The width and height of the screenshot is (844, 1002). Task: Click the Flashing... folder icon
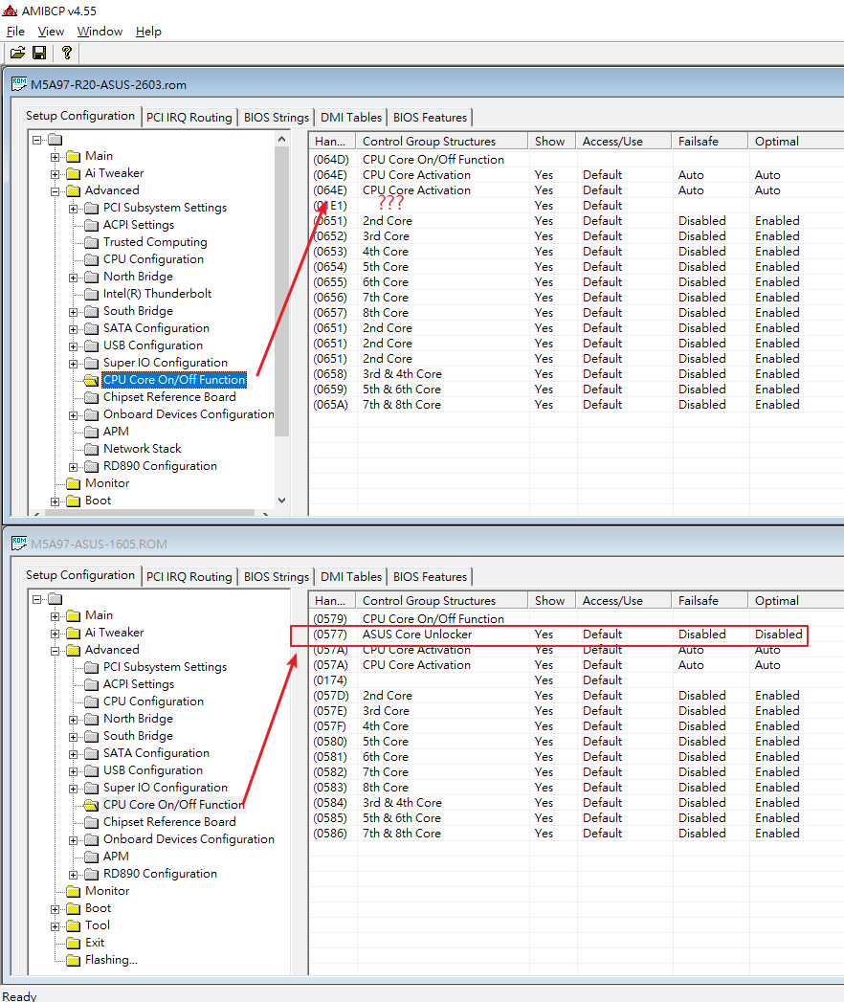pyautogui.click(x=74, y=960)
